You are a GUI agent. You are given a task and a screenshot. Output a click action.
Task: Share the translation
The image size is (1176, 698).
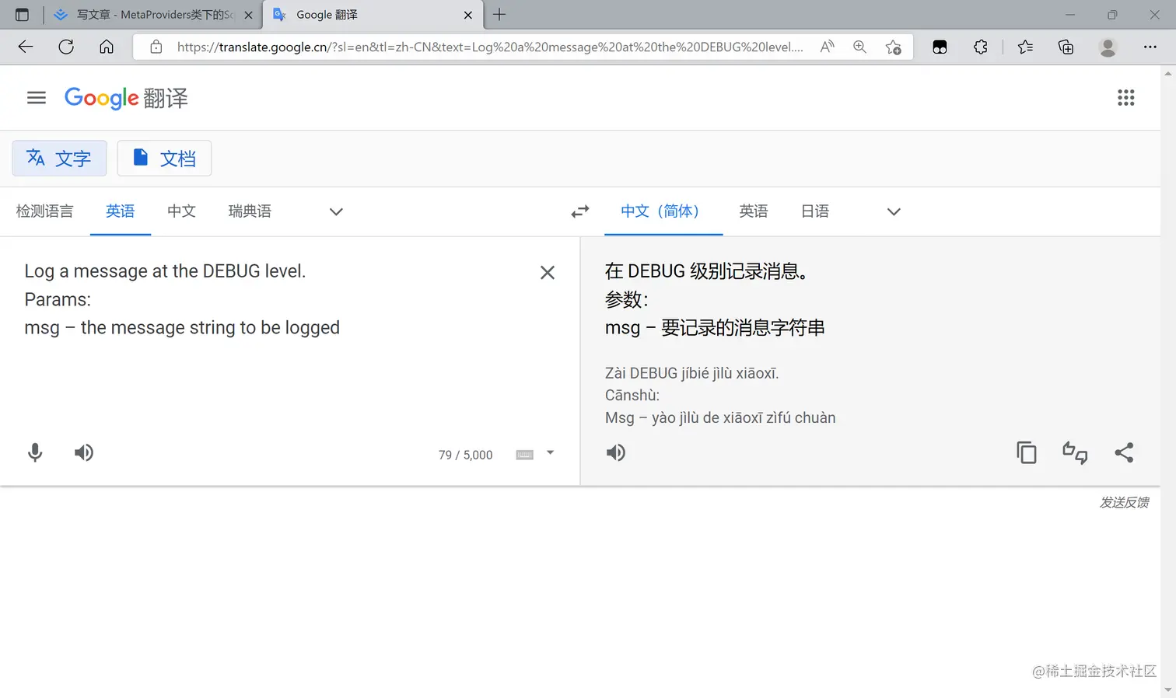(x=1124, y=452)
